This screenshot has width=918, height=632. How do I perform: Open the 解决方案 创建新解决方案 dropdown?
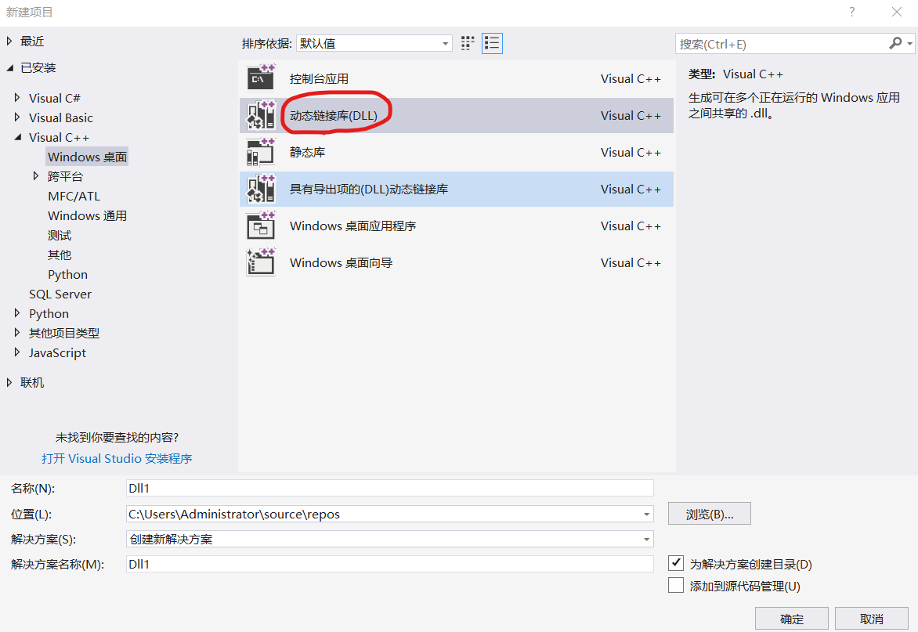coord(389,539)
